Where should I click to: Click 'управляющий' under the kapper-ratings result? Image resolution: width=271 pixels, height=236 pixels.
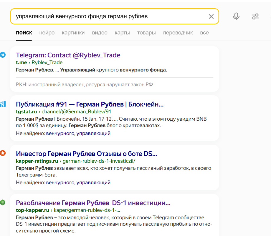pos(93,182)
